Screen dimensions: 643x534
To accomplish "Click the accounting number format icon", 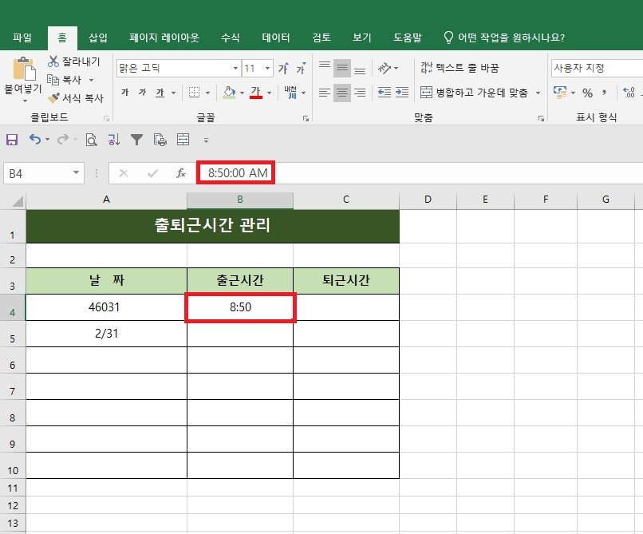I will click(560, 93).
